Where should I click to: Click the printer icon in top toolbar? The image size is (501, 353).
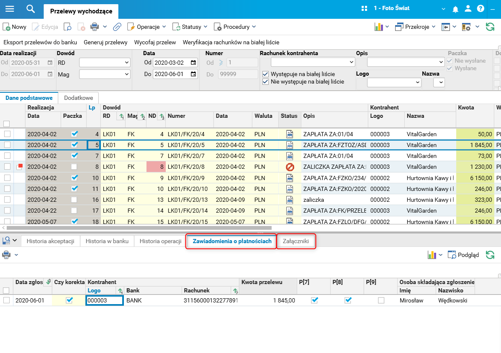tap(95, 27)
